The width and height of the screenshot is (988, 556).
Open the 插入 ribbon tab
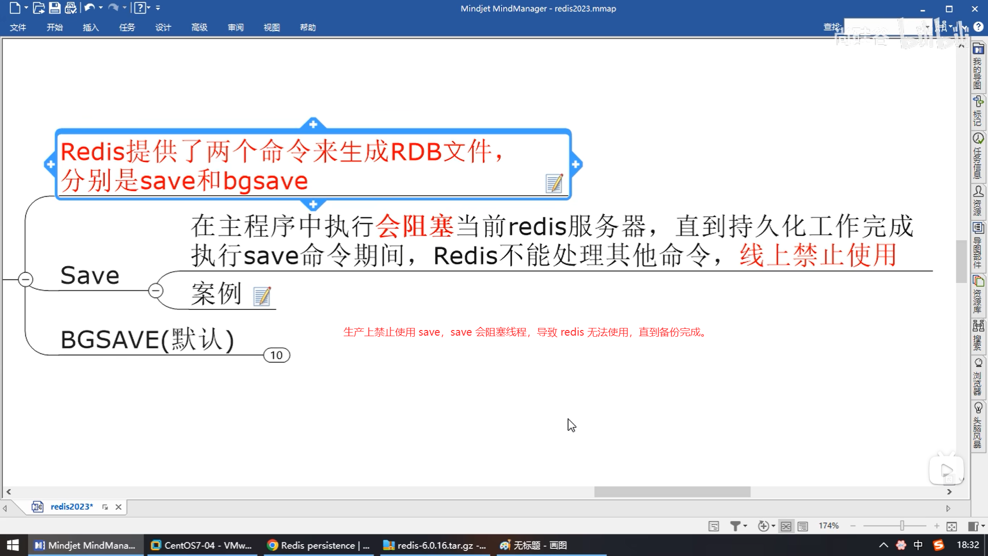click(91, 27)
